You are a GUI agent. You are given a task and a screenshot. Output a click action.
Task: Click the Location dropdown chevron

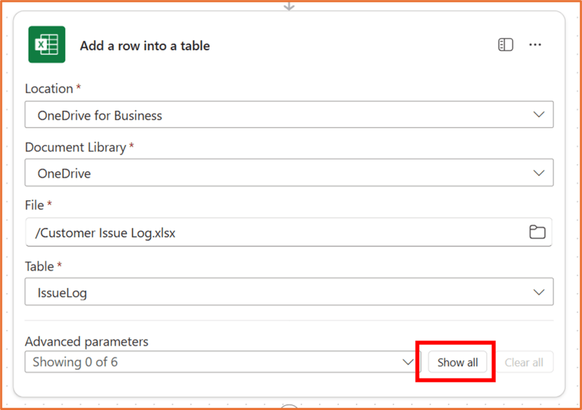pyautogui.click(x=539, y=114)
